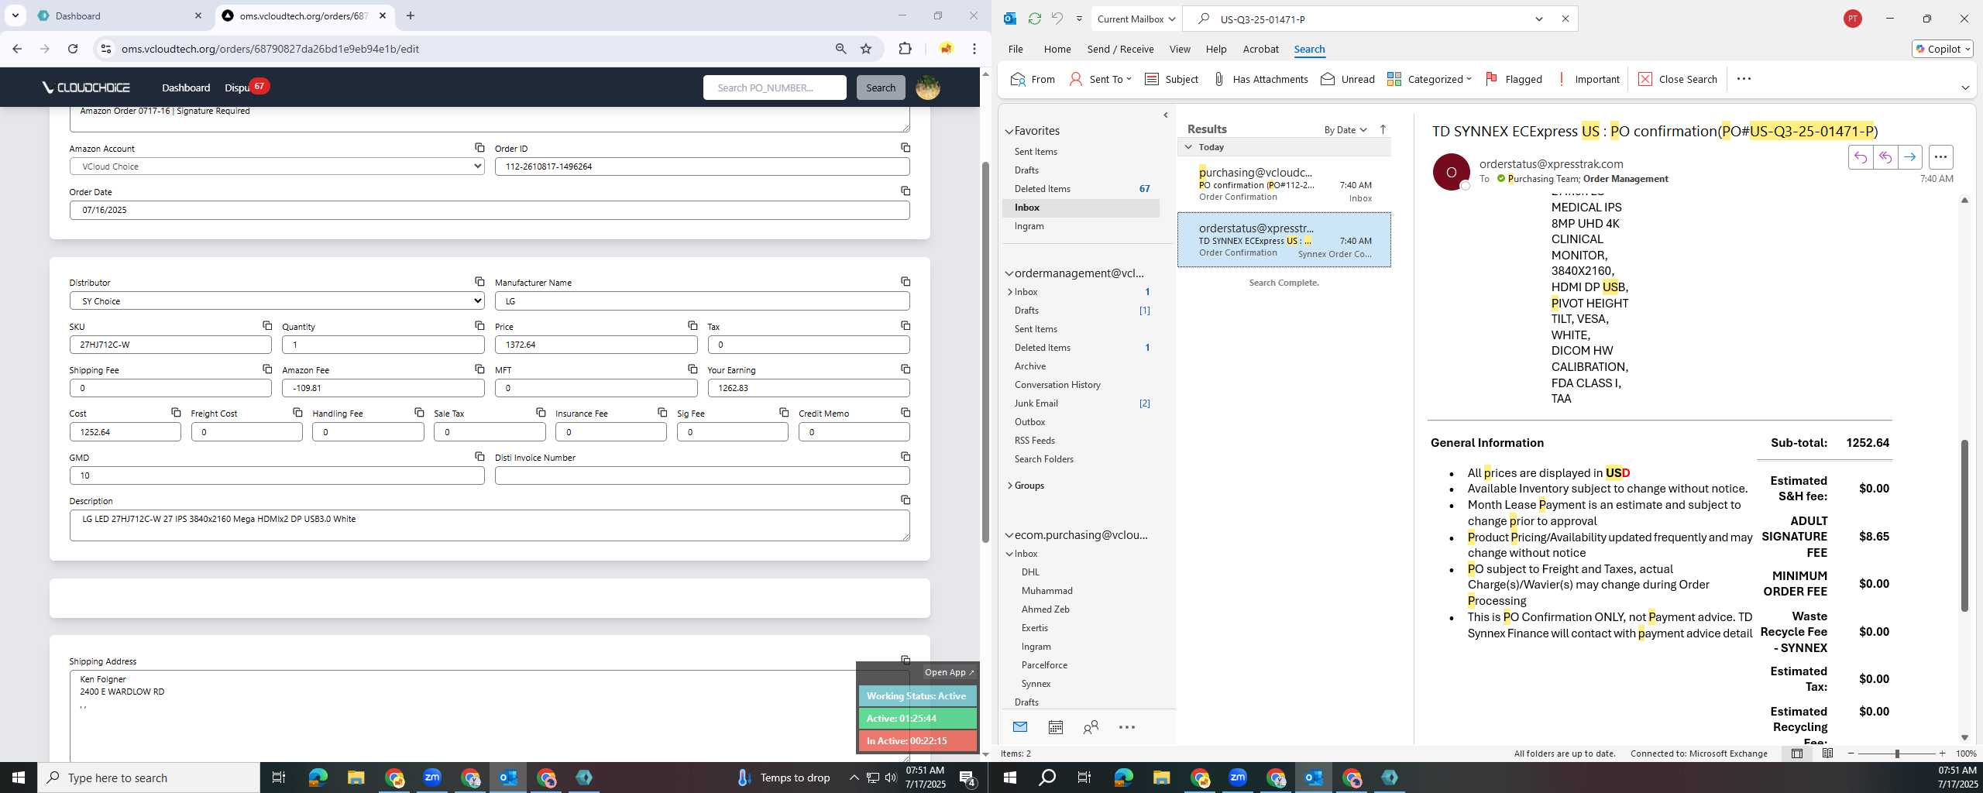
Task: Switch to the Outlook Calendar view icon
Action: pos(1055,727)
